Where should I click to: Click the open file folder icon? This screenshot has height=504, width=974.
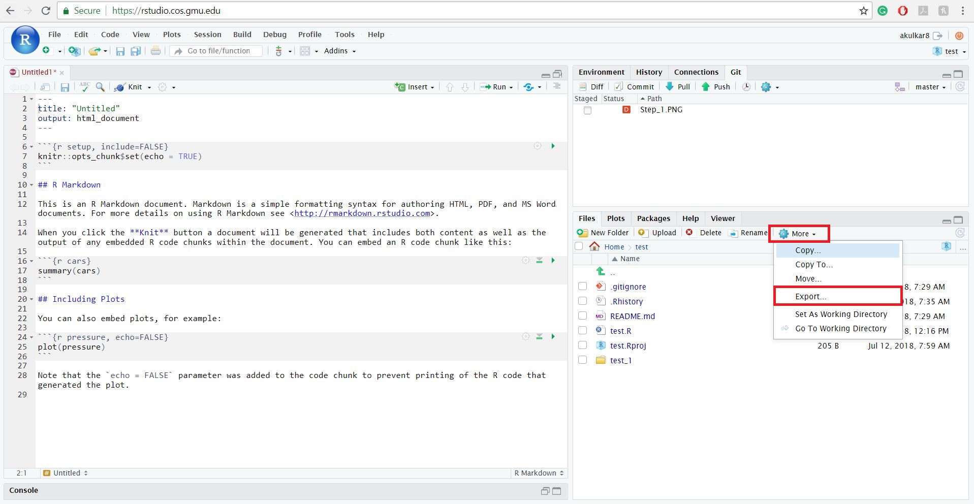point(95,51)
